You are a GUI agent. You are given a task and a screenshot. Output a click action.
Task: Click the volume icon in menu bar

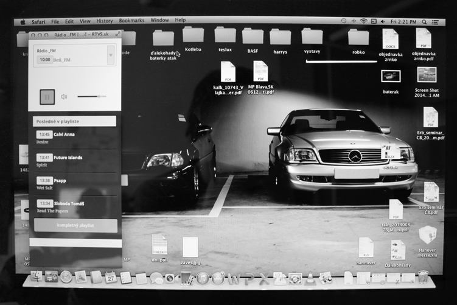383,21
